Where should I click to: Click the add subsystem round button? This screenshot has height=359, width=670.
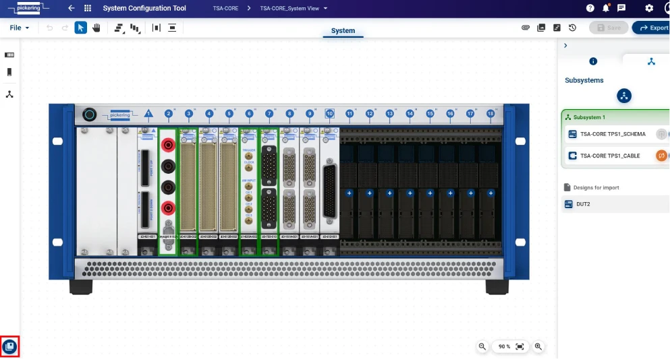tap(624, 96)
